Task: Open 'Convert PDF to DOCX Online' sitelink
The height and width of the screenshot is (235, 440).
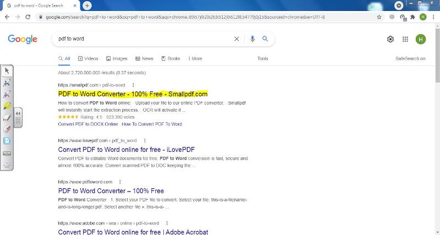Action: pyautogui.click(x=88, y=124)
